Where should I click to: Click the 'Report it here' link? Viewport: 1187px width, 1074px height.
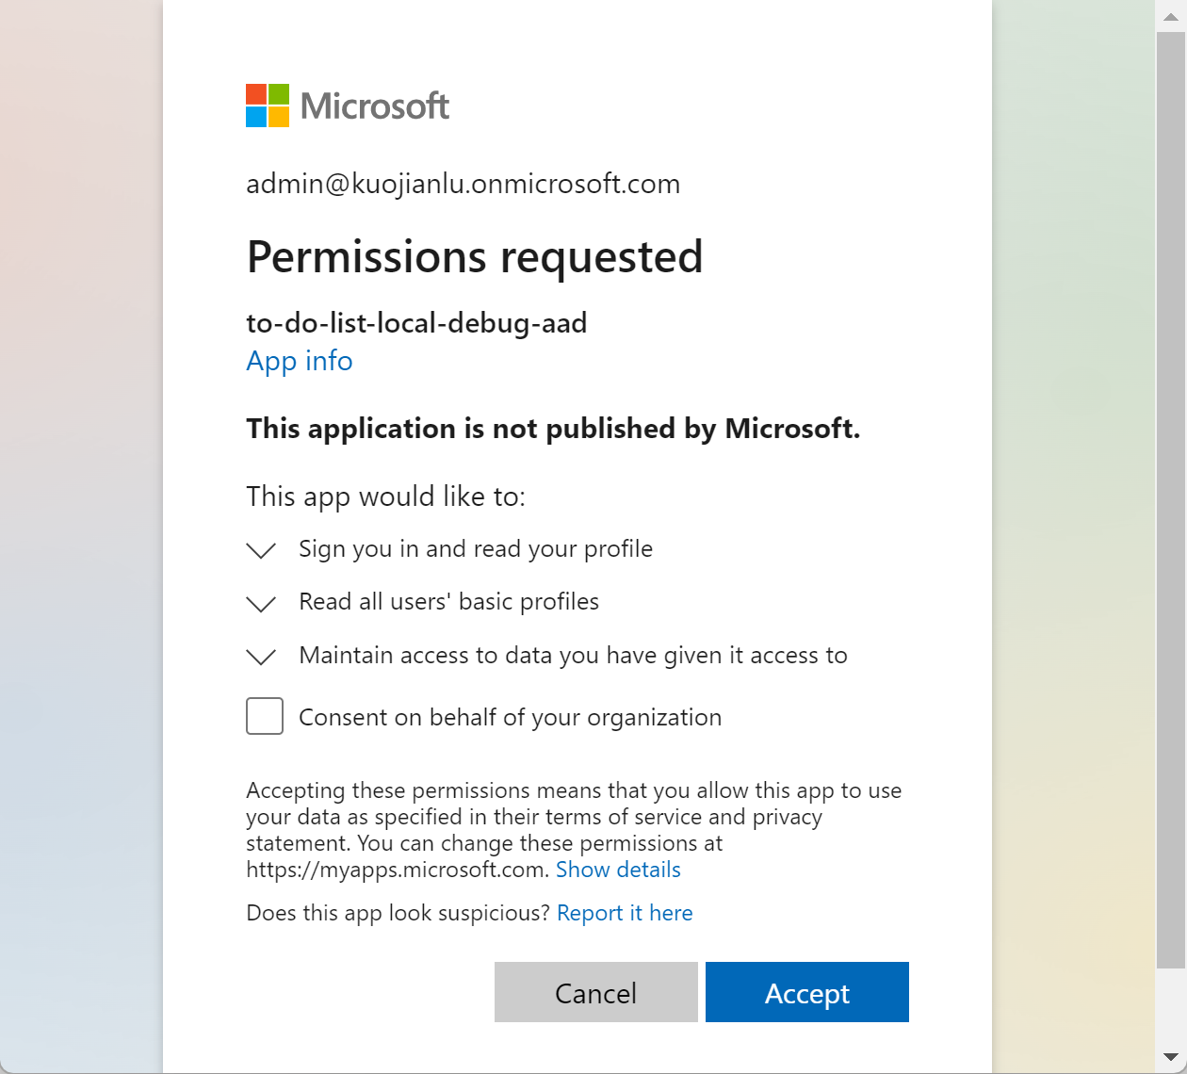[x=625, y=913]
